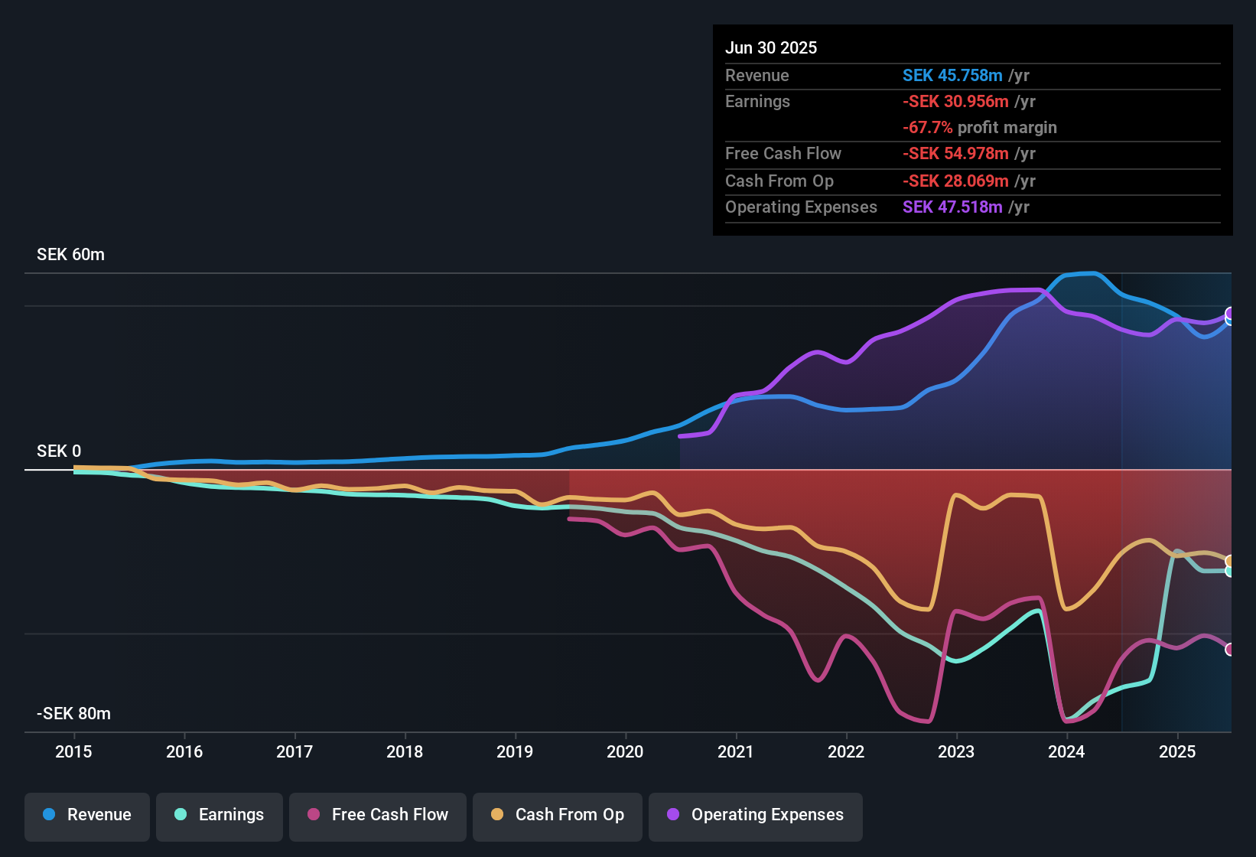The width and height of the screenshot is (1256, 857).
Task: Click the SEK 60m axis label
Action: [x=70, y=255]
